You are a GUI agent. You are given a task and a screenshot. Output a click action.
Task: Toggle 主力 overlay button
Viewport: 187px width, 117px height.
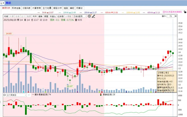click(x=23, y=16)
